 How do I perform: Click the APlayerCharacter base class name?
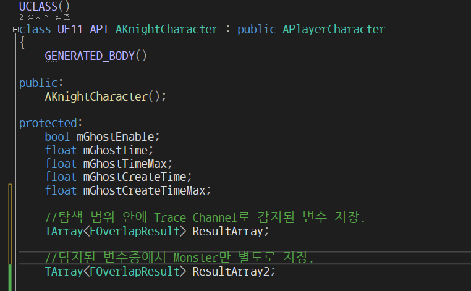pos(334,30)
